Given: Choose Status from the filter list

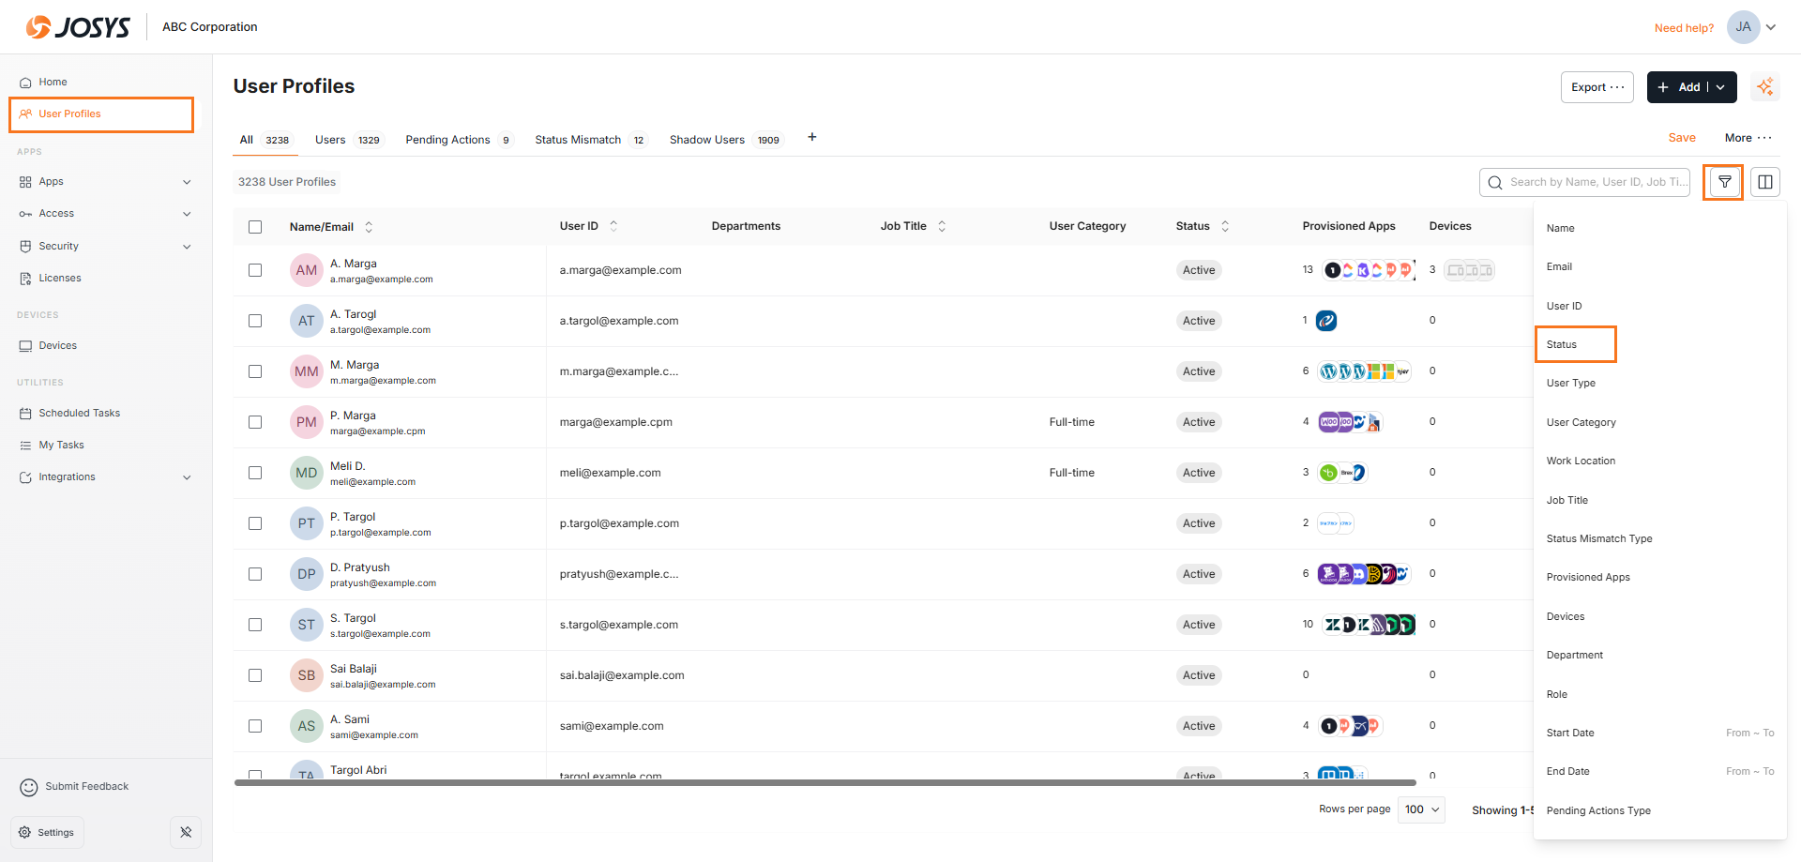Looking at the screenshot, I should tap(1562, 344).
